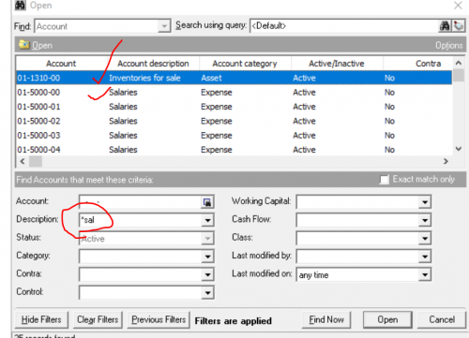Expand the Find dropdown showing Account
Viewport: 469px width, 338px height.
(164, 26)
